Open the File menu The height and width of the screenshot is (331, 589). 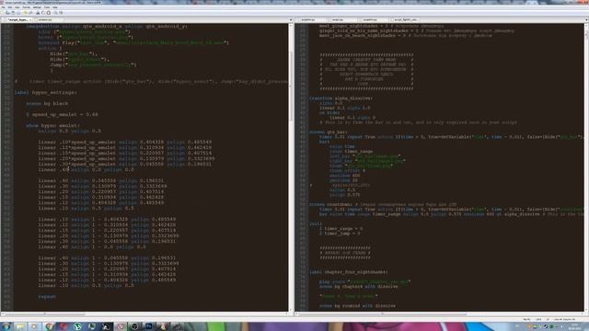click(x=3, y=7)
